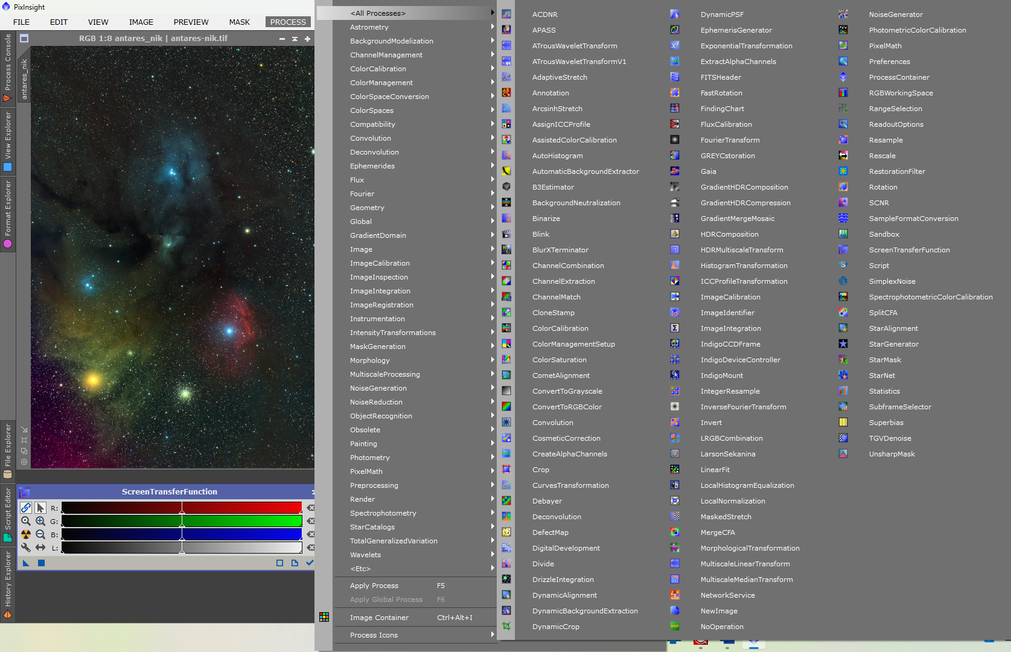
Task: Click the blue triangle new instance icon
Action: click(26, 563)
